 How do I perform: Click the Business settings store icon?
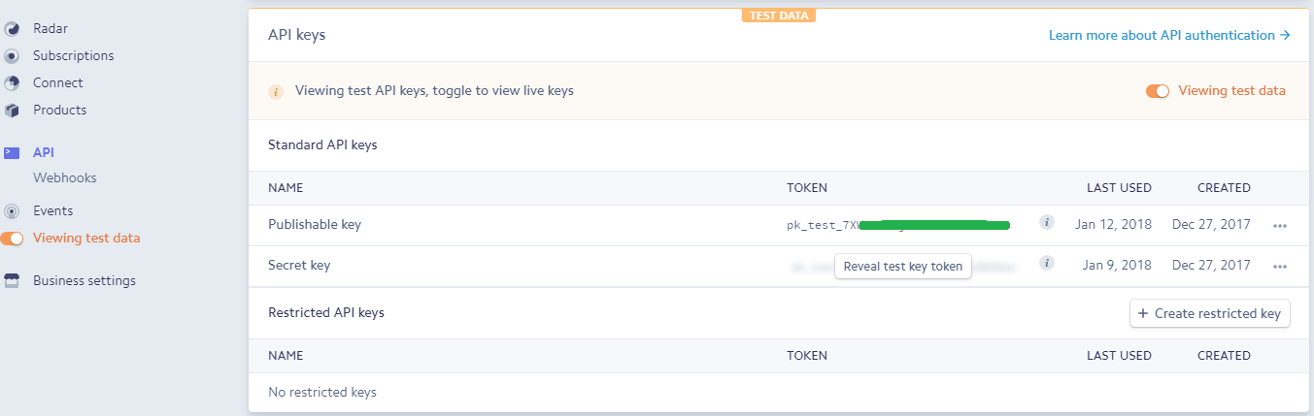(12, 281)
